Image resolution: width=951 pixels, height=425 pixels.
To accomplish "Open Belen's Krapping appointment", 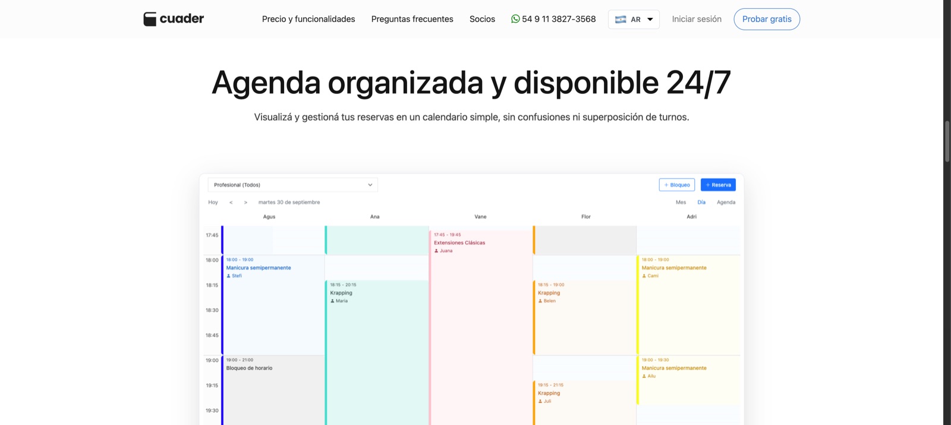I will (585, 317).
